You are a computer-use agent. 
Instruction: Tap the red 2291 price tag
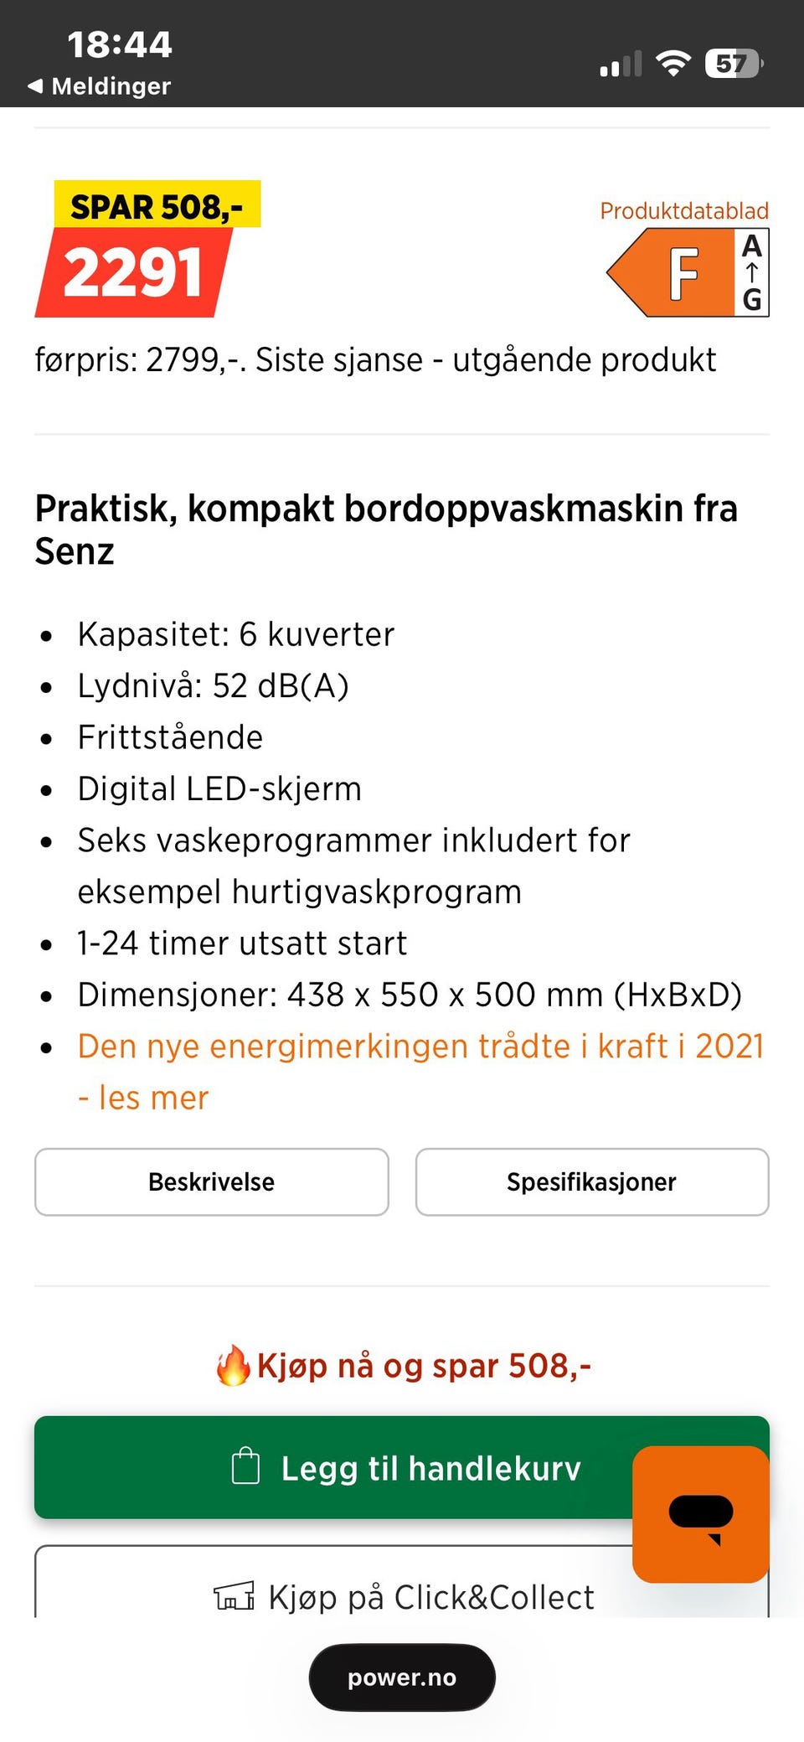tap(133, 272)
